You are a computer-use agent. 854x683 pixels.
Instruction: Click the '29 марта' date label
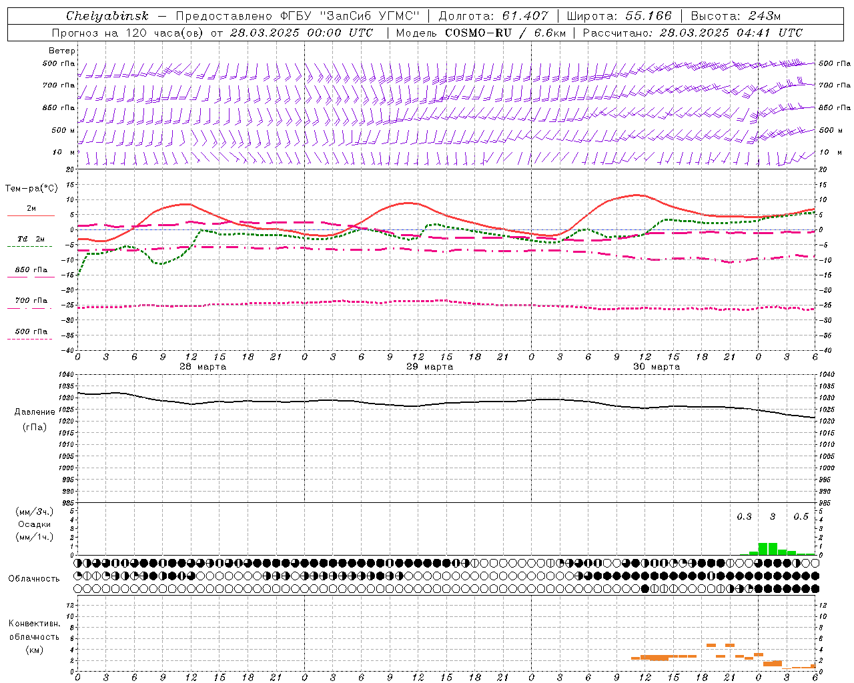[430, 366]
